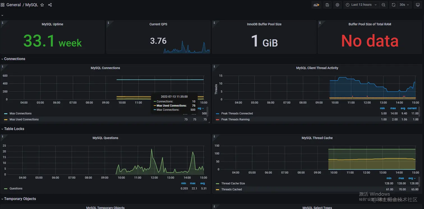The height and width of the screenshot is (209, 424).
Task: Show info for MySQL Thread Cache panel
Action: click(214, 136)
